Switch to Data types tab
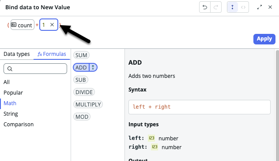This screenshot has width=279, height=161. coord(17,54)
